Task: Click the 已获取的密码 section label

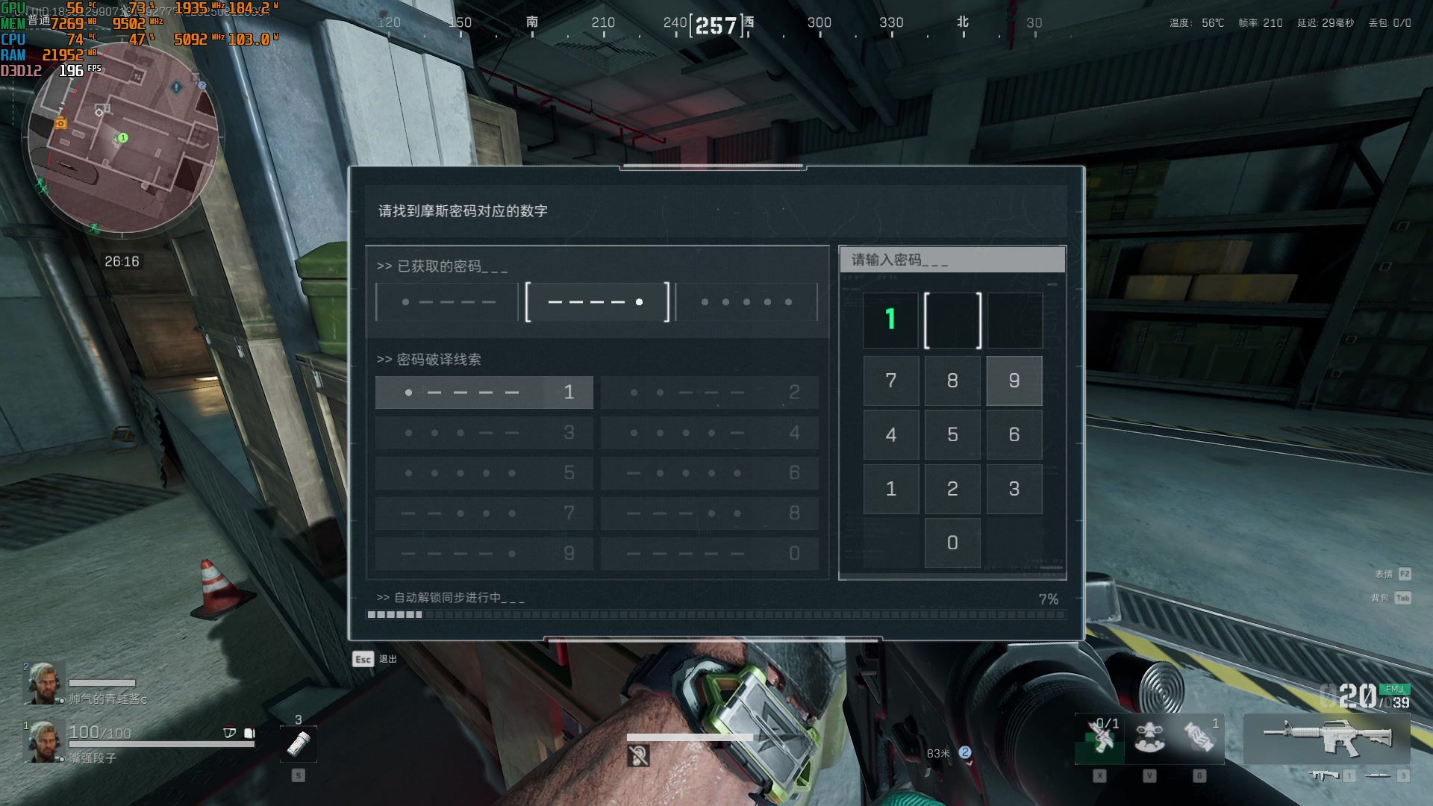Action: coord(442,266)
